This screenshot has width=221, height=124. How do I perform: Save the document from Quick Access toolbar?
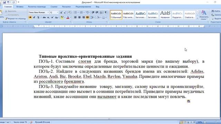pos(4,2)
